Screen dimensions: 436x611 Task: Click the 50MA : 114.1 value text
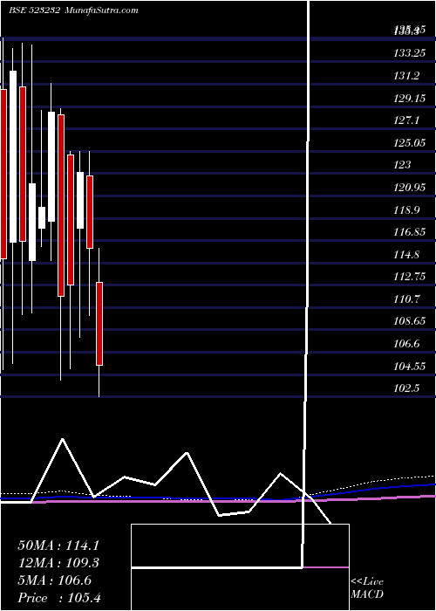point(58,546)
